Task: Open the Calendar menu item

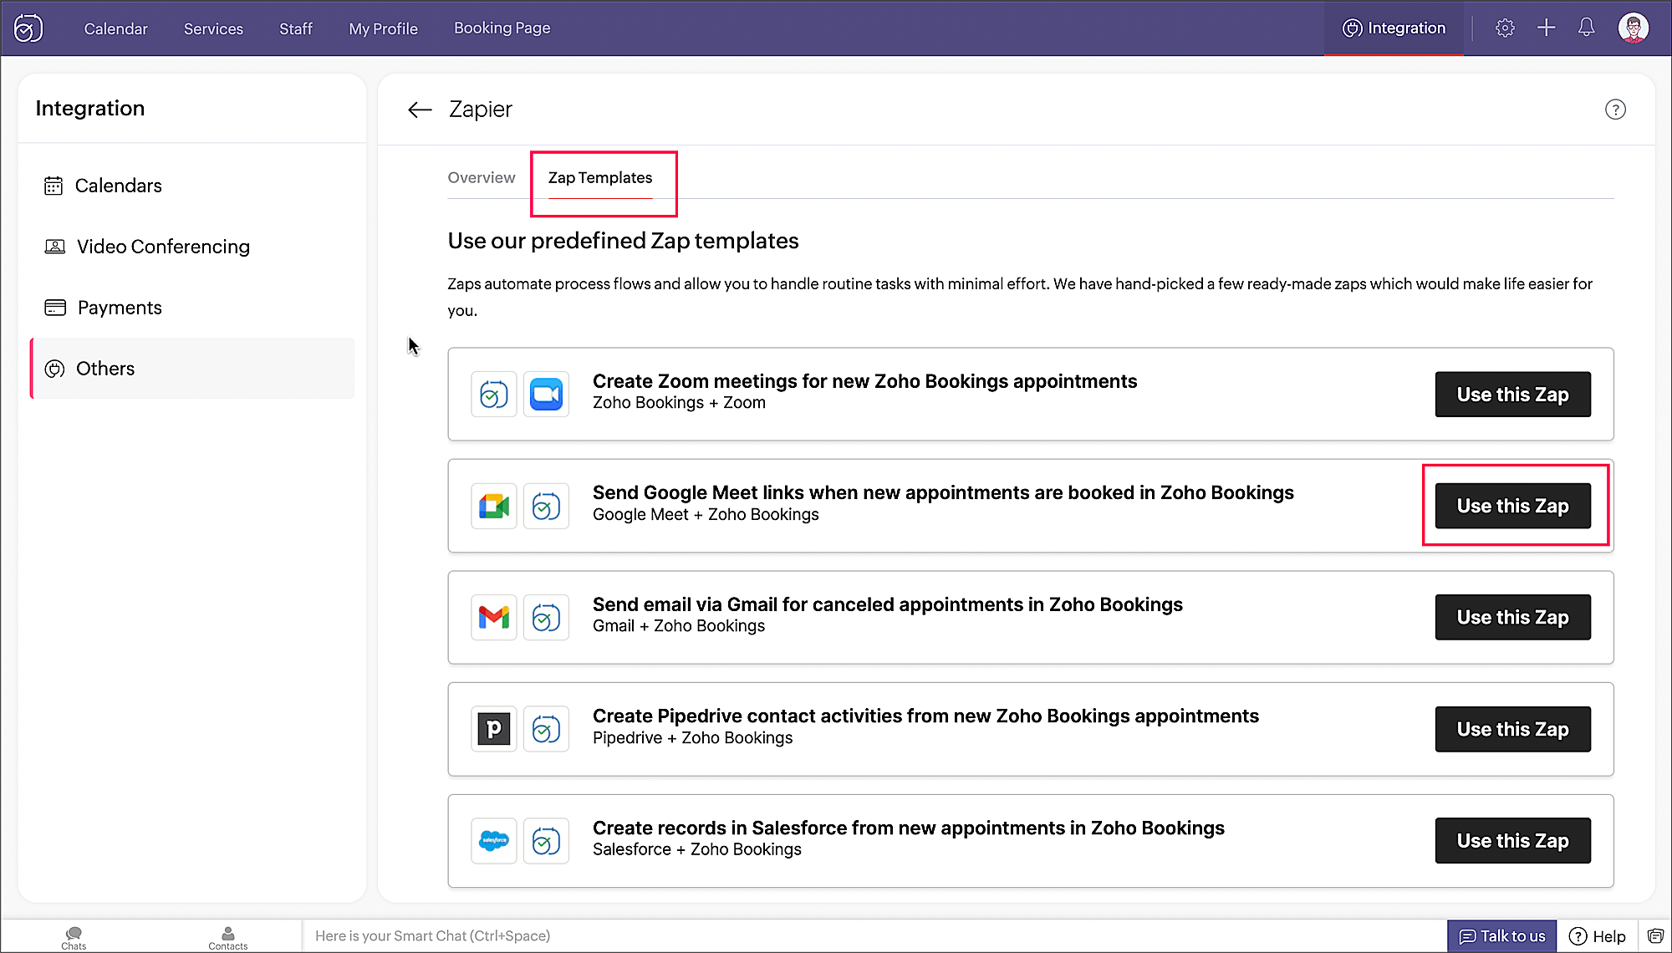Action: click(115, 28)
